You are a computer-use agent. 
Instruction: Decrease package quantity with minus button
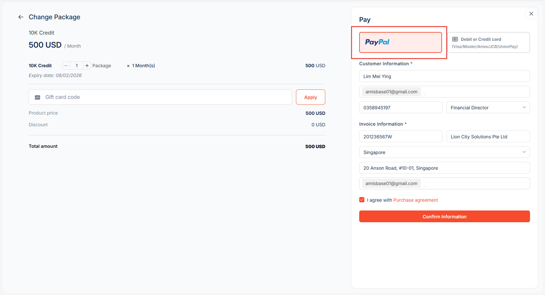tap(66, 66)
